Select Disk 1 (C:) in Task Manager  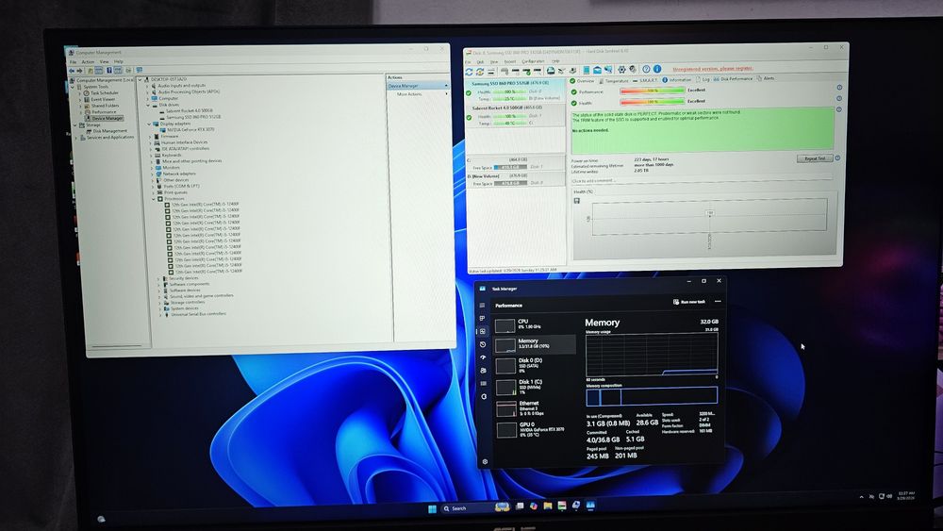pos(534,387)
